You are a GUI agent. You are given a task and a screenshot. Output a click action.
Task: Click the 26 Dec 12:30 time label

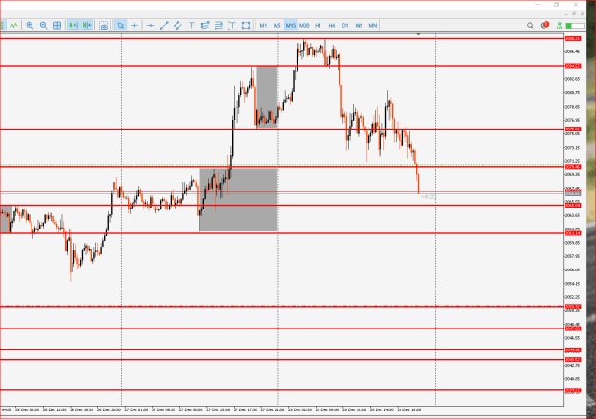point(54,409)
